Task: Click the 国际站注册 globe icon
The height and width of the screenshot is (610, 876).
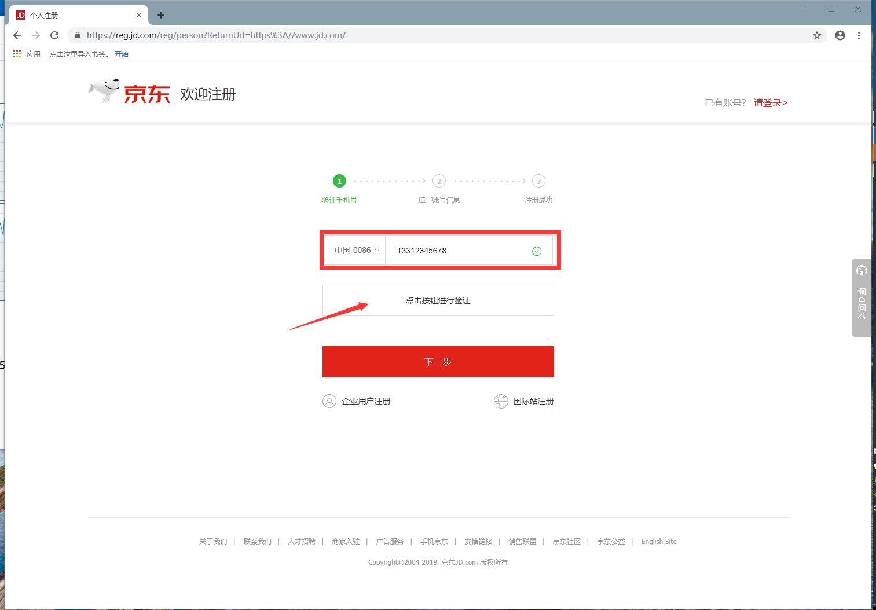Action: (x=500, y=401)
